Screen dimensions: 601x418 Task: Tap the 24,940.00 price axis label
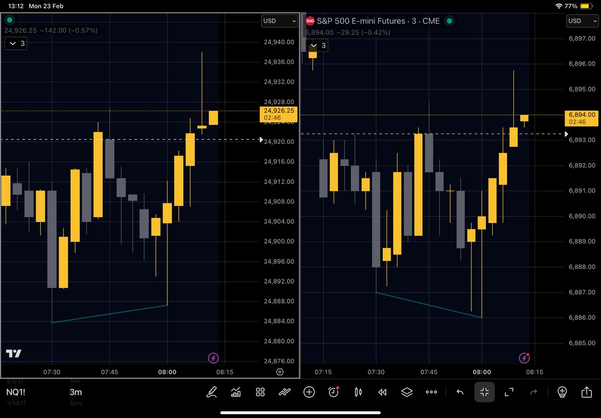(278, 43)
